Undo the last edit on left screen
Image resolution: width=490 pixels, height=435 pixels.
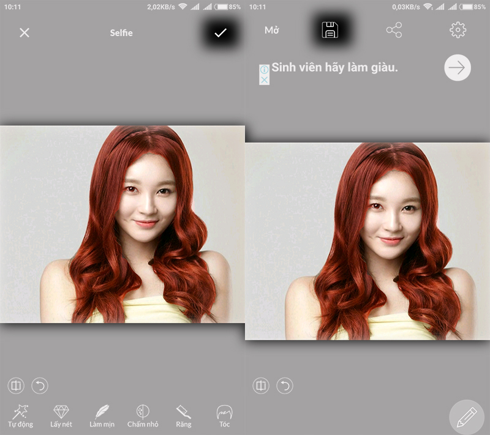40,385
